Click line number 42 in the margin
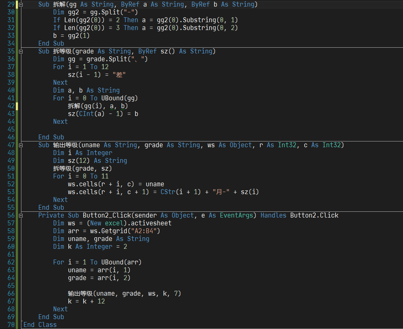Image resolution: width=403 pixels, height=329 pixels. pos(11,106)
